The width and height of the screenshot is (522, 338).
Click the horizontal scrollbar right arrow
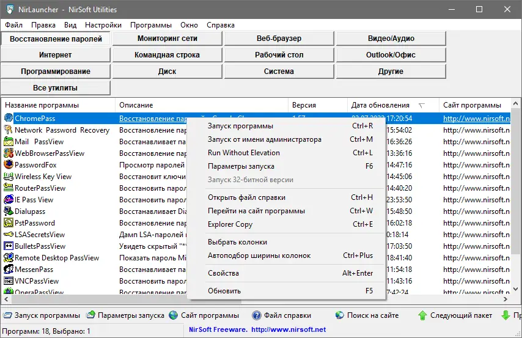tap(505, 299)
